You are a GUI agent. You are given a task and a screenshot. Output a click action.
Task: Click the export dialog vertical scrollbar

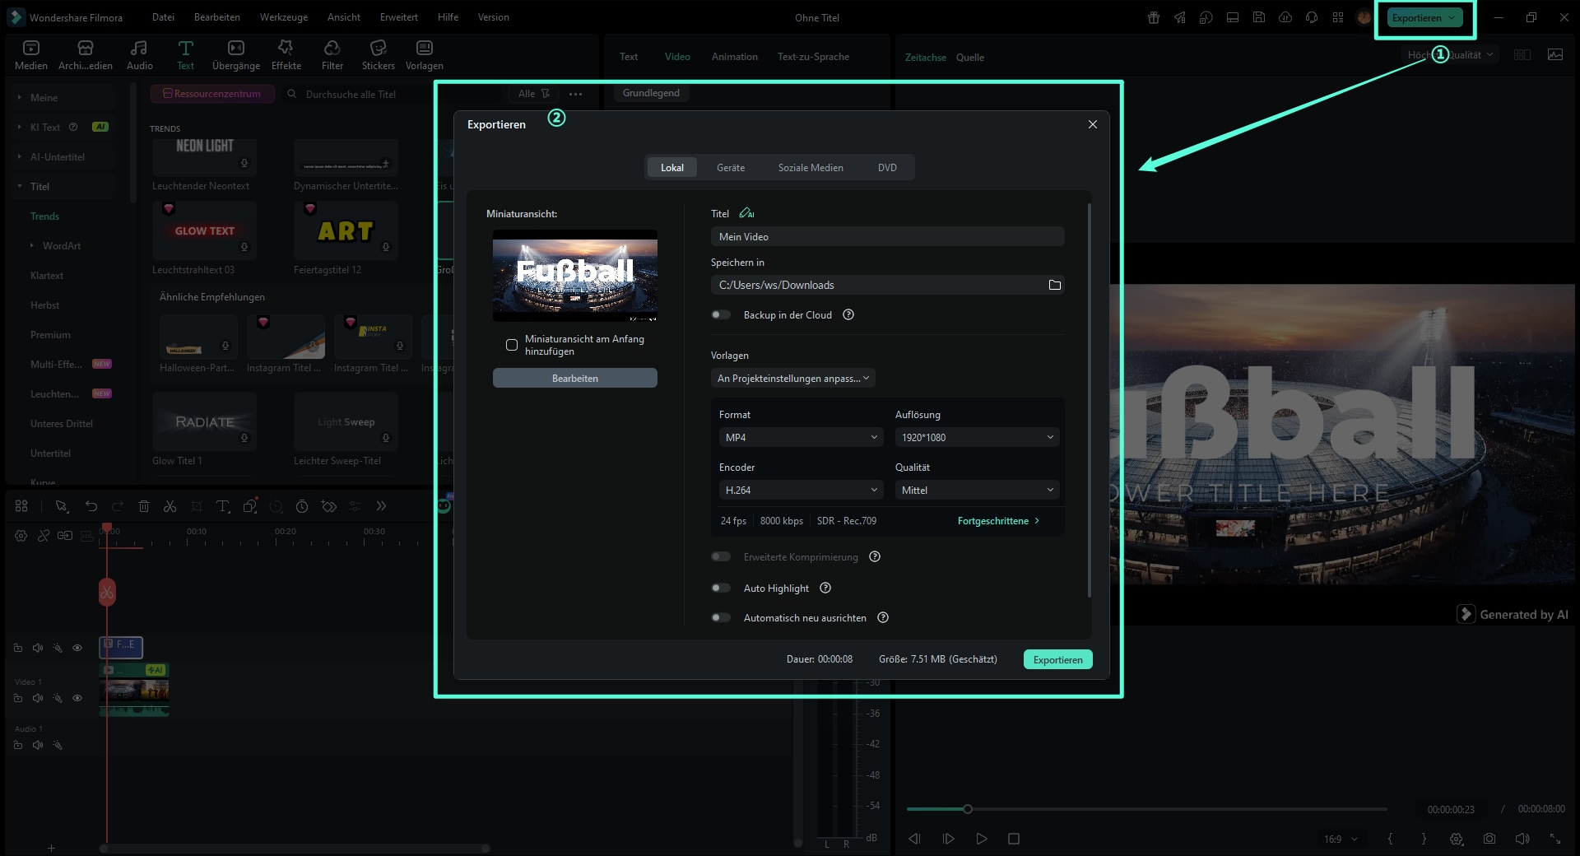tap(1090, 400)
